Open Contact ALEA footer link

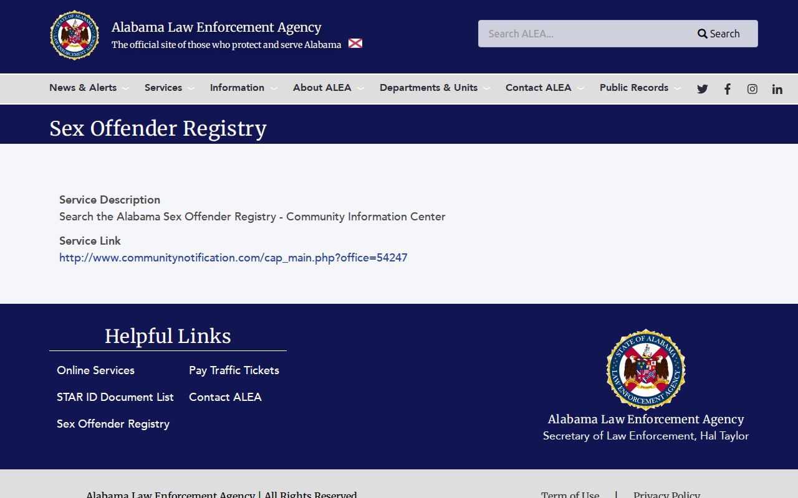click(x=225, y=397)
